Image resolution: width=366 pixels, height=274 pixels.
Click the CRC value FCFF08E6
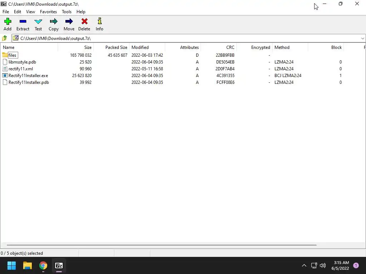[226, 82]
